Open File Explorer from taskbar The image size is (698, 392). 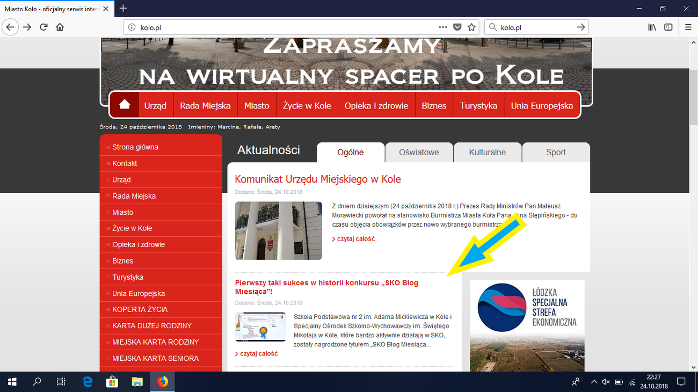click(x=137, y=382)
